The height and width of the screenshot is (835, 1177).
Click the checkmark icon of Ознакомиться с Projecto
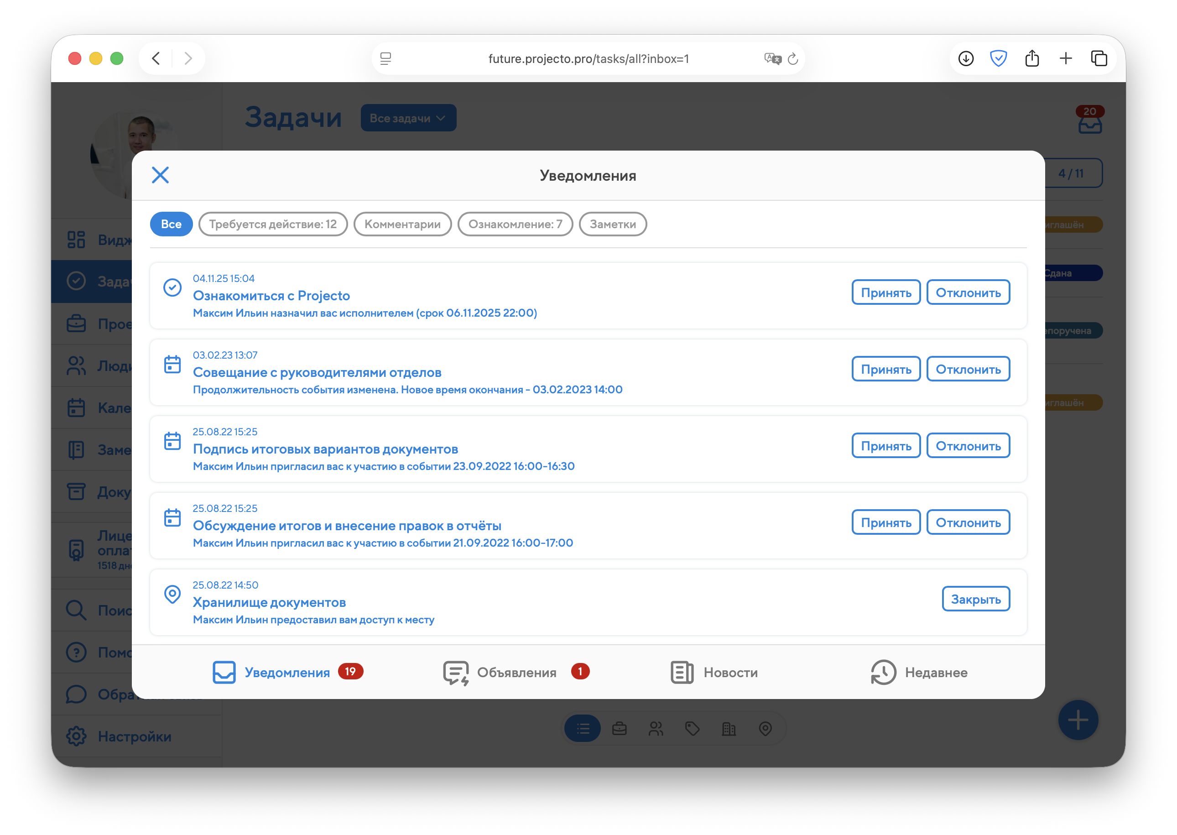pyautogui.click(x=172, y=287)
